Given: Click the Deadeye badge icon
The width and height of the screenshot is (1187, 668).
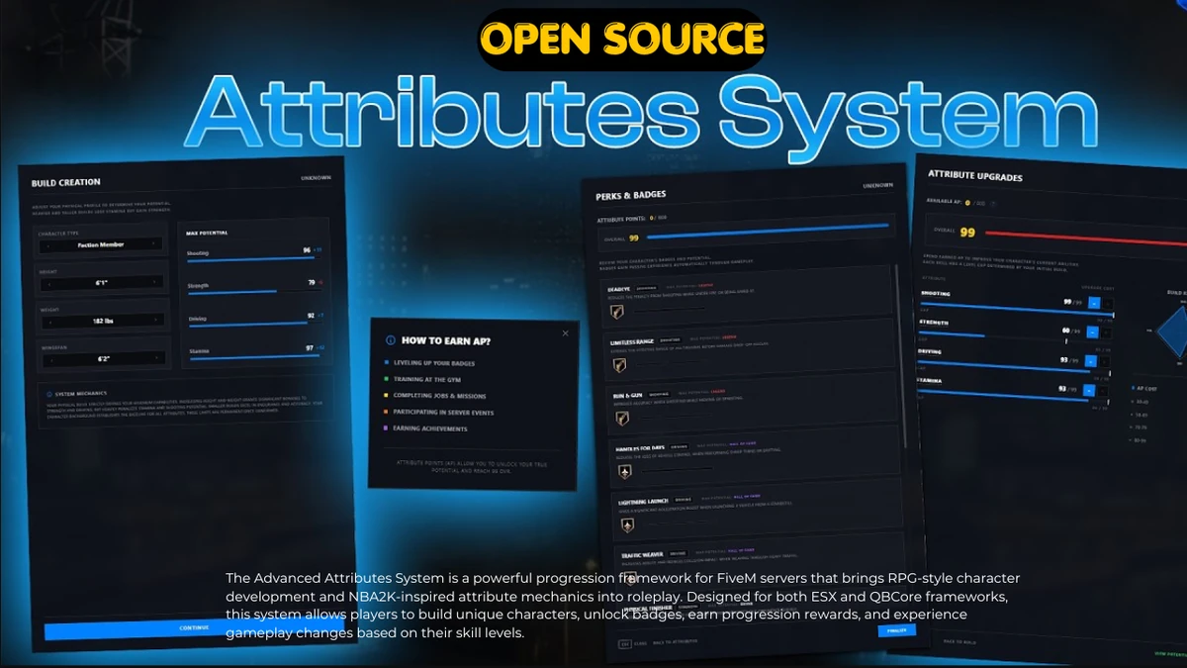Looking at the screenshot, I should pos(617,312).
